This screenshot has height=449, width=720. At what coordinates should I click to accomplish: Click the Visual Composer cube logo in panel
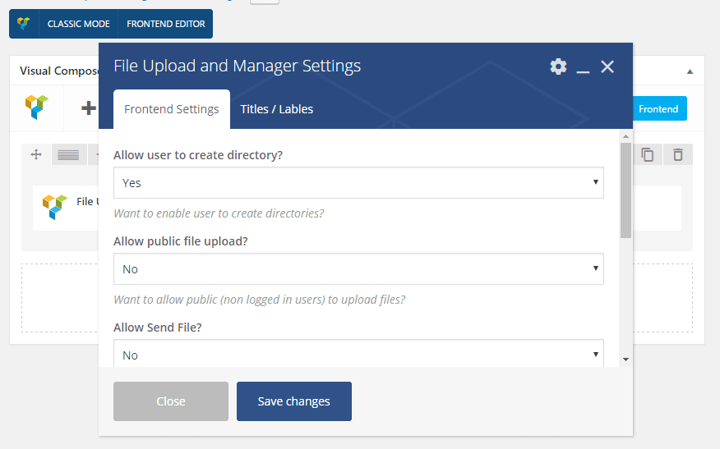tap(37, 107)
